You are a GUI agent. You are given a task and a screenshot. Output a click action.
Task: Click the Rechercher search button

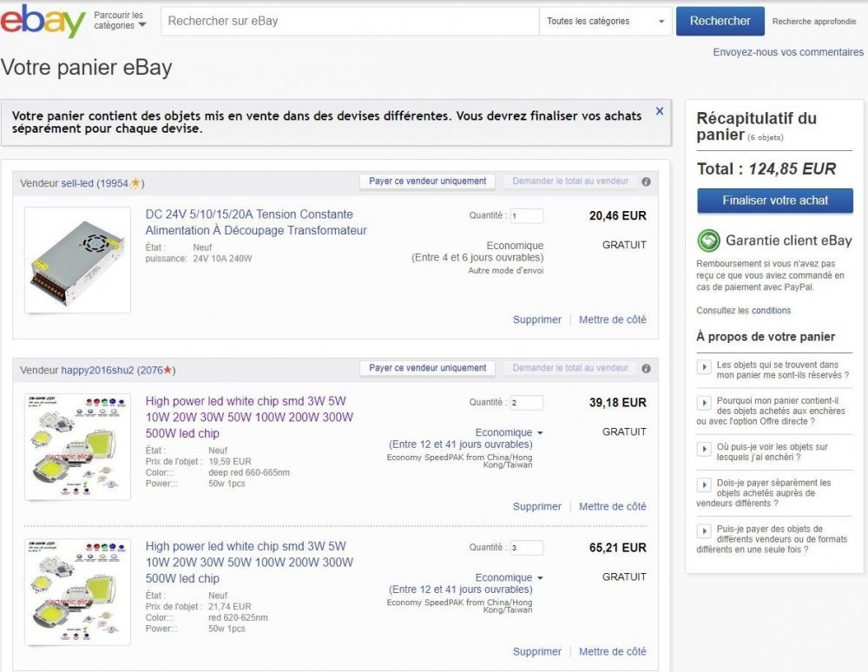click(x=720, y=21)
